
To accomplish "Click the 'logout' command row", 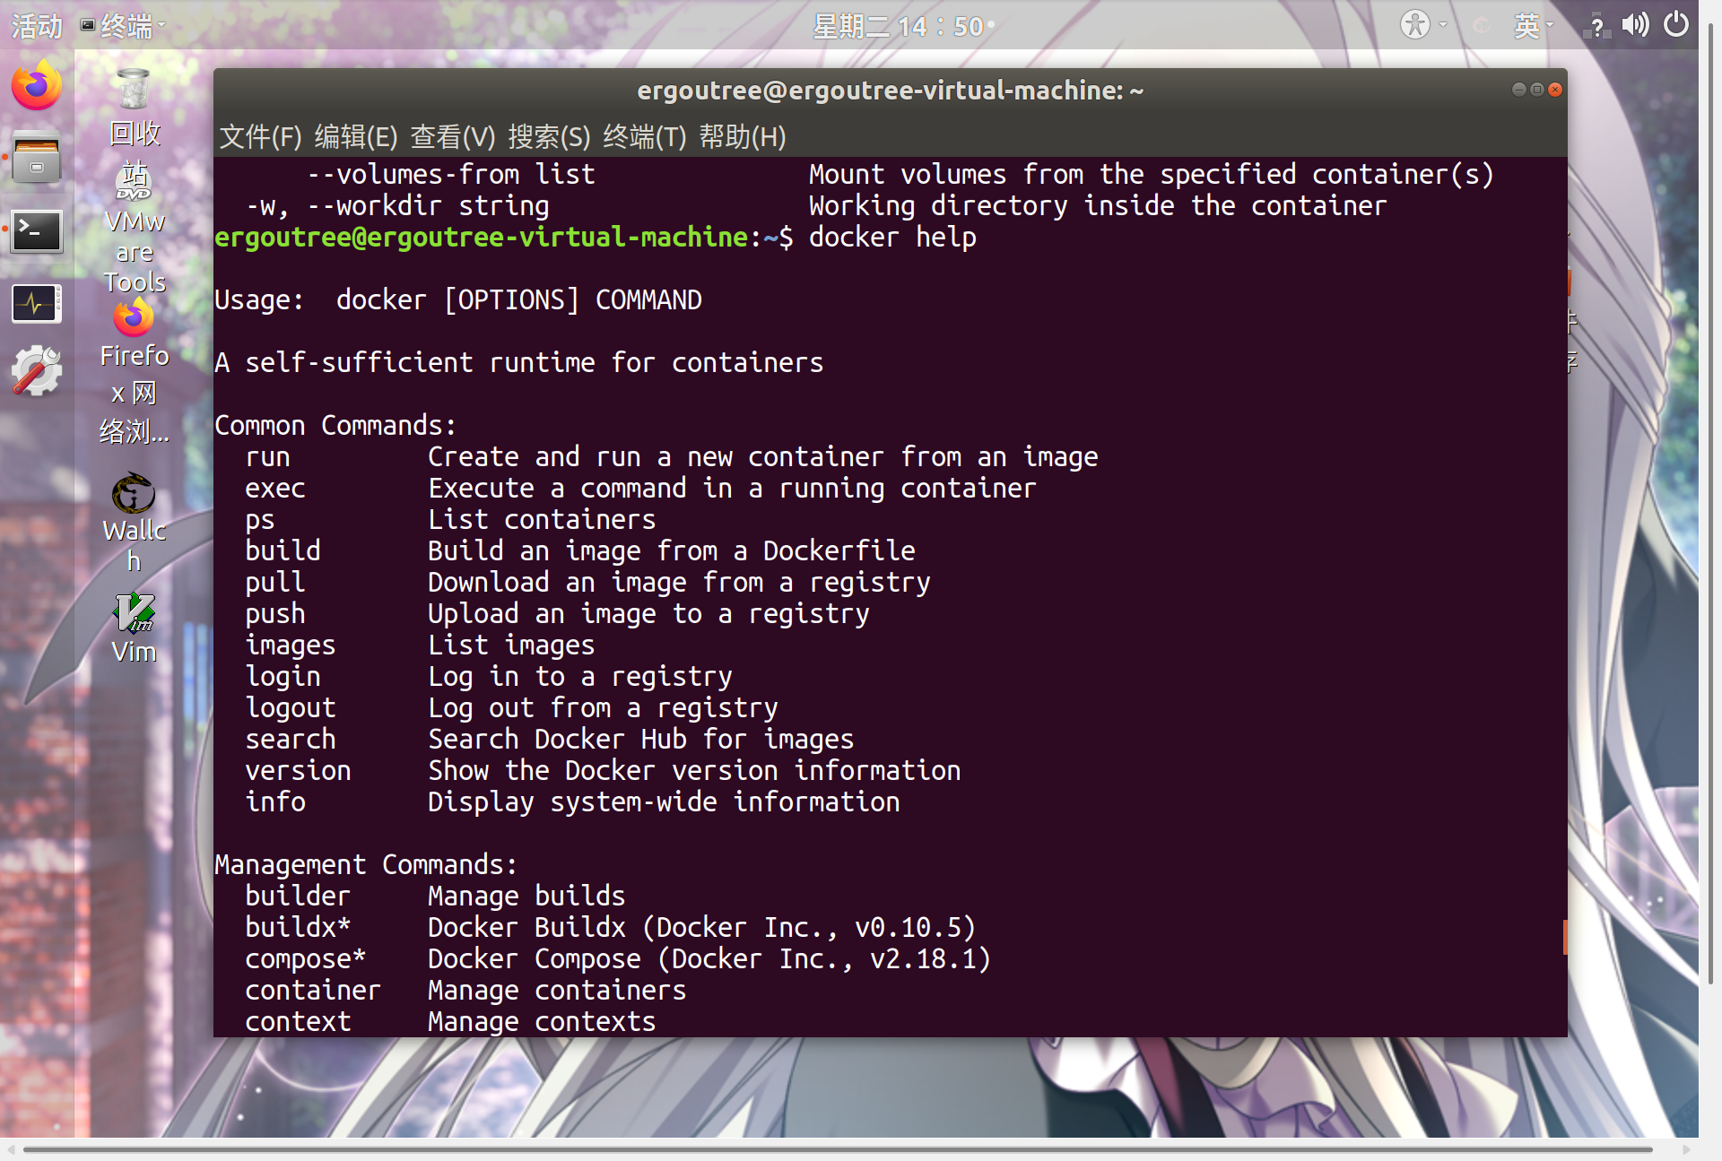I will pyautogui.click(x=511, y=708).
